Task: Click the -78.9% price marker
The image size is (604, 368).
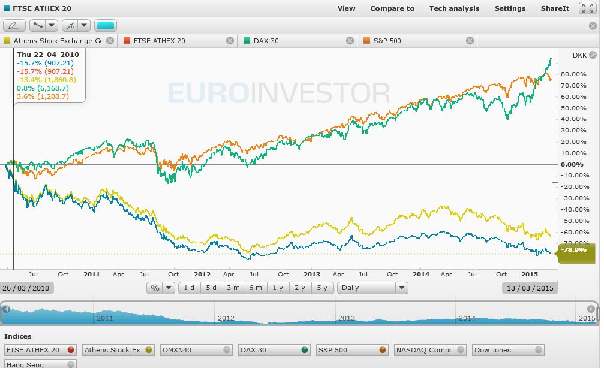Action: [576, 254]
